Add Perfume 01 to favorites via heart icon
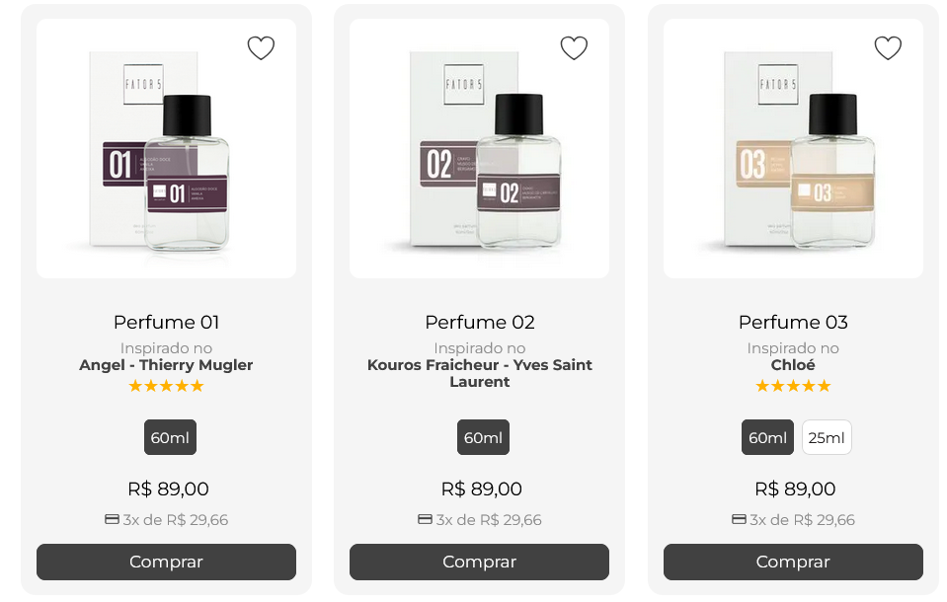947x602 pixels. click(x=261, y=47)
